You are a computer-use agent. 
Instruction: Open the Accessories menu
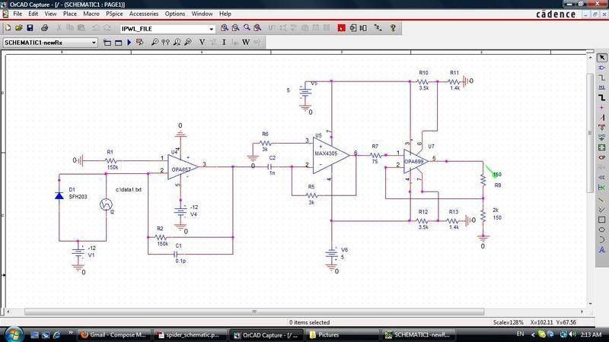click(x=144, y=14)
